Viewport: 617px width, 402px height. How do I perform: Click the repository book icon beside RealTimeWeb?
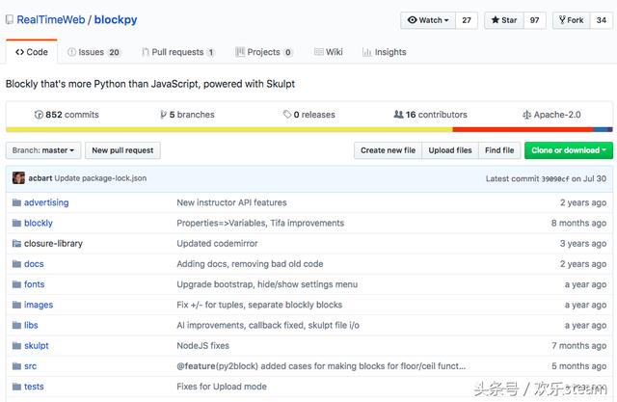click(x=9, y=19)
